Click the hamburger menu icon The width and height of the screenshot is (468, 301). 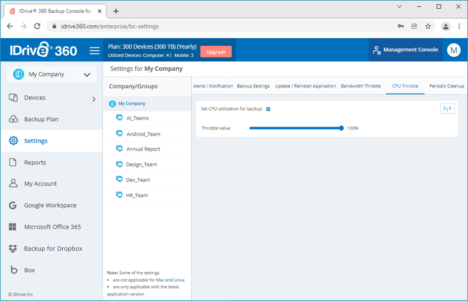(94, 51)
